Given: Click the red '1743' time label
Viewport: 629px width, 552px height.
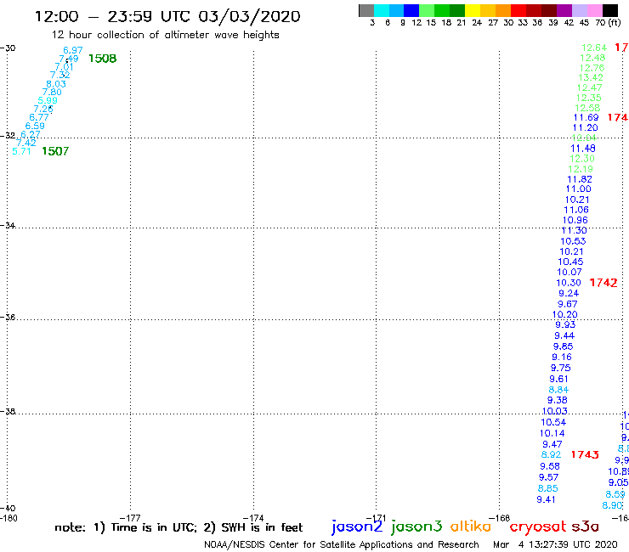Looking at the screenshot, I should click(585, 454).
